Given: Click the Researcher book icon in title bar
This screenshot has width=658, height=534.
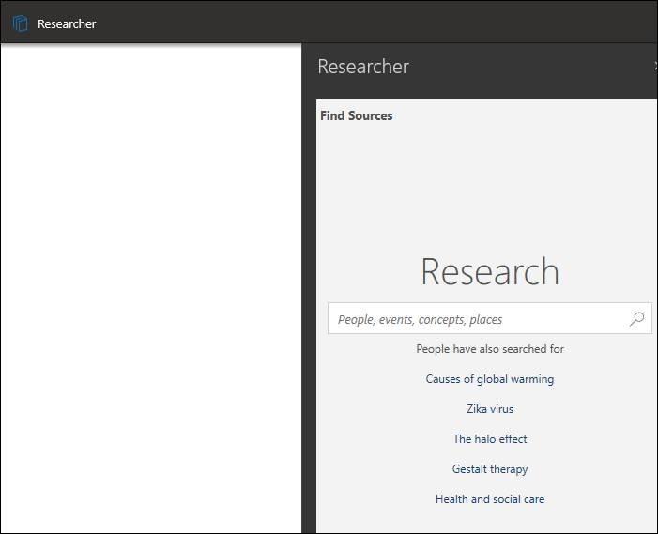Looking at the screenshot, I should coord(20,23).
